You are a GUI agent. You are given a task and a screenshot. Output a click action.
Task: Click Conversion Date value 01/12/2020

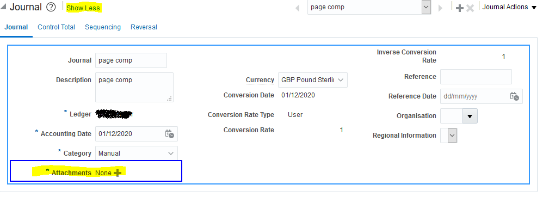coord(298,95)
